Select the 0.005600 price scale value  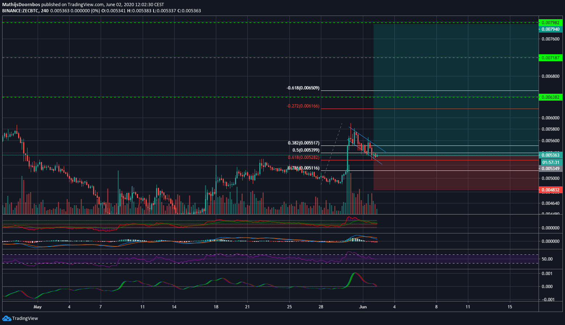pyautogui.click(x=551, y=141)
